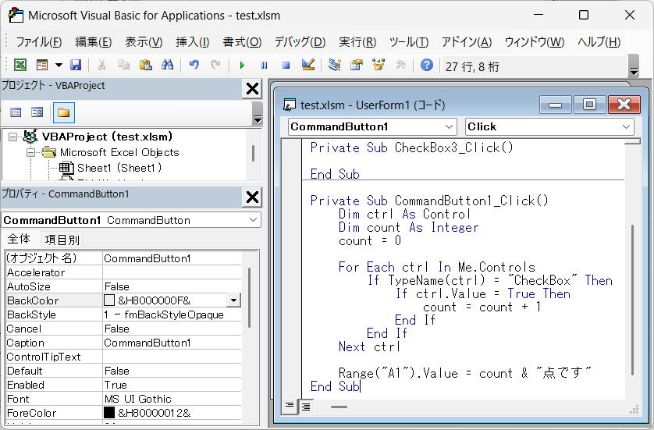Select the Accelerator property row
The image size is (654, 430).
123,272
